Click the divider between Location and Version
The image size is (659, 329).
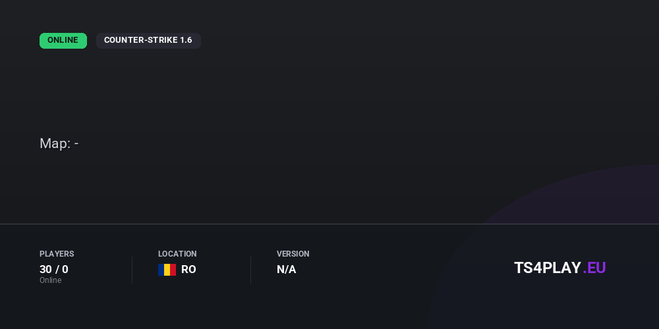250,270
